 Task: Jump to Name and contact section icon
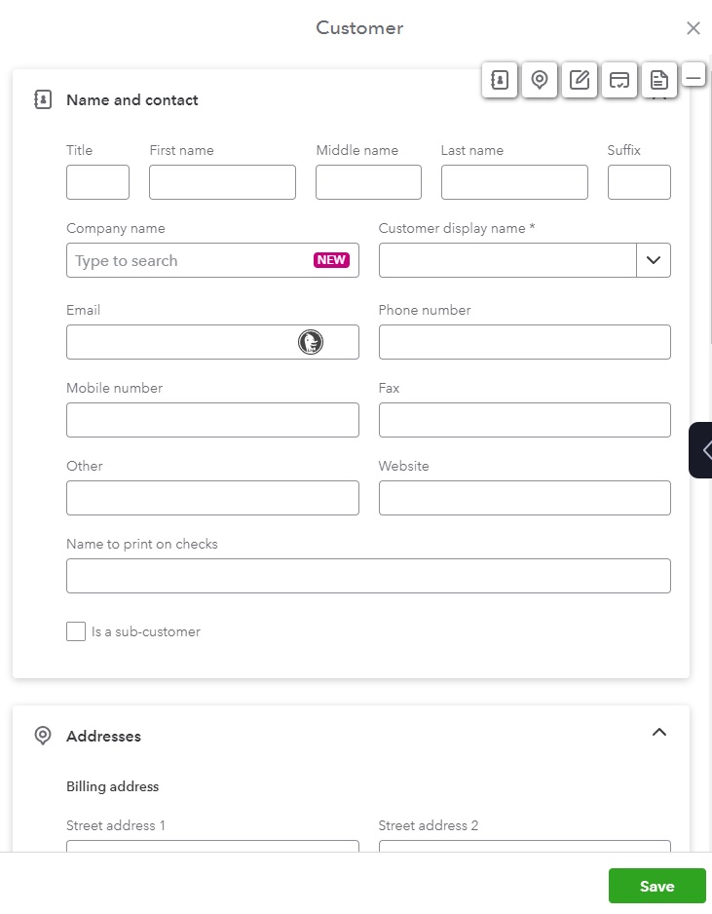(x=500, y=80)
